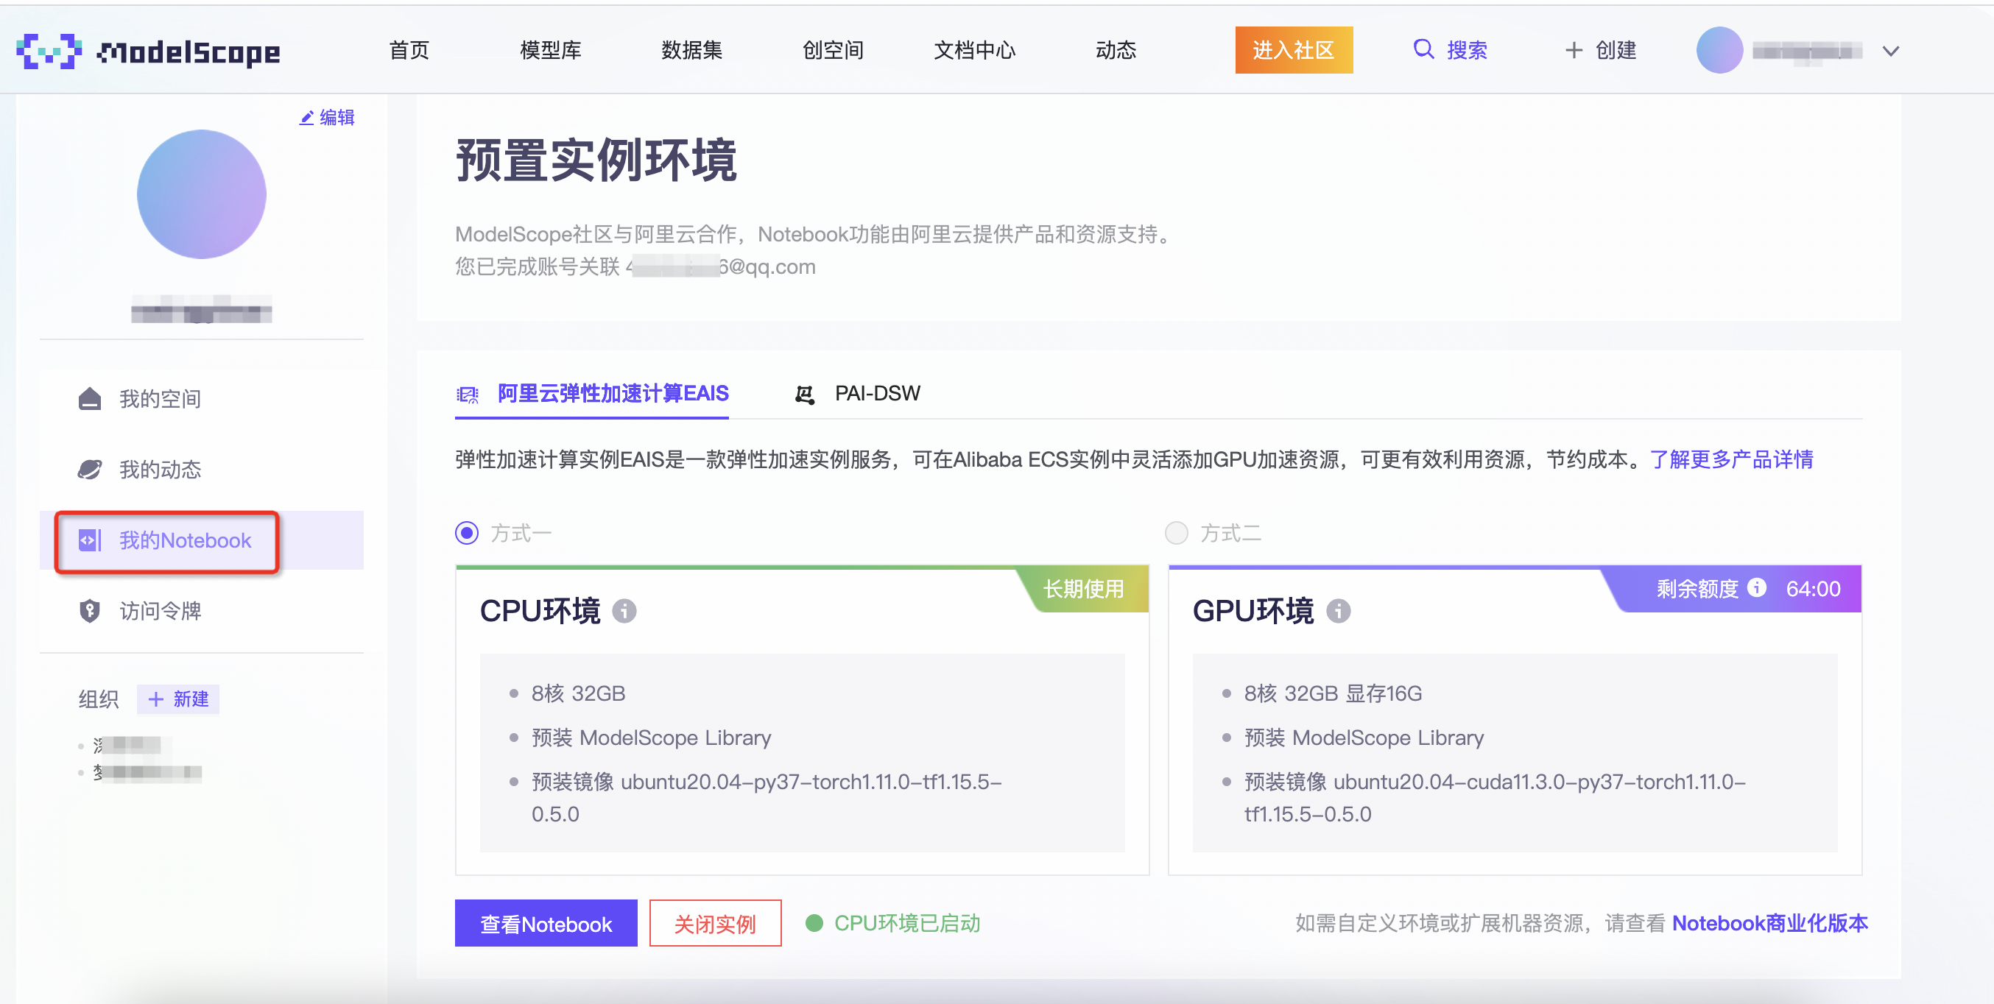The height and width of the screenshot is (1004, 1994).
Task: Click the CPU环境已启动 status text
Action: 907,924
